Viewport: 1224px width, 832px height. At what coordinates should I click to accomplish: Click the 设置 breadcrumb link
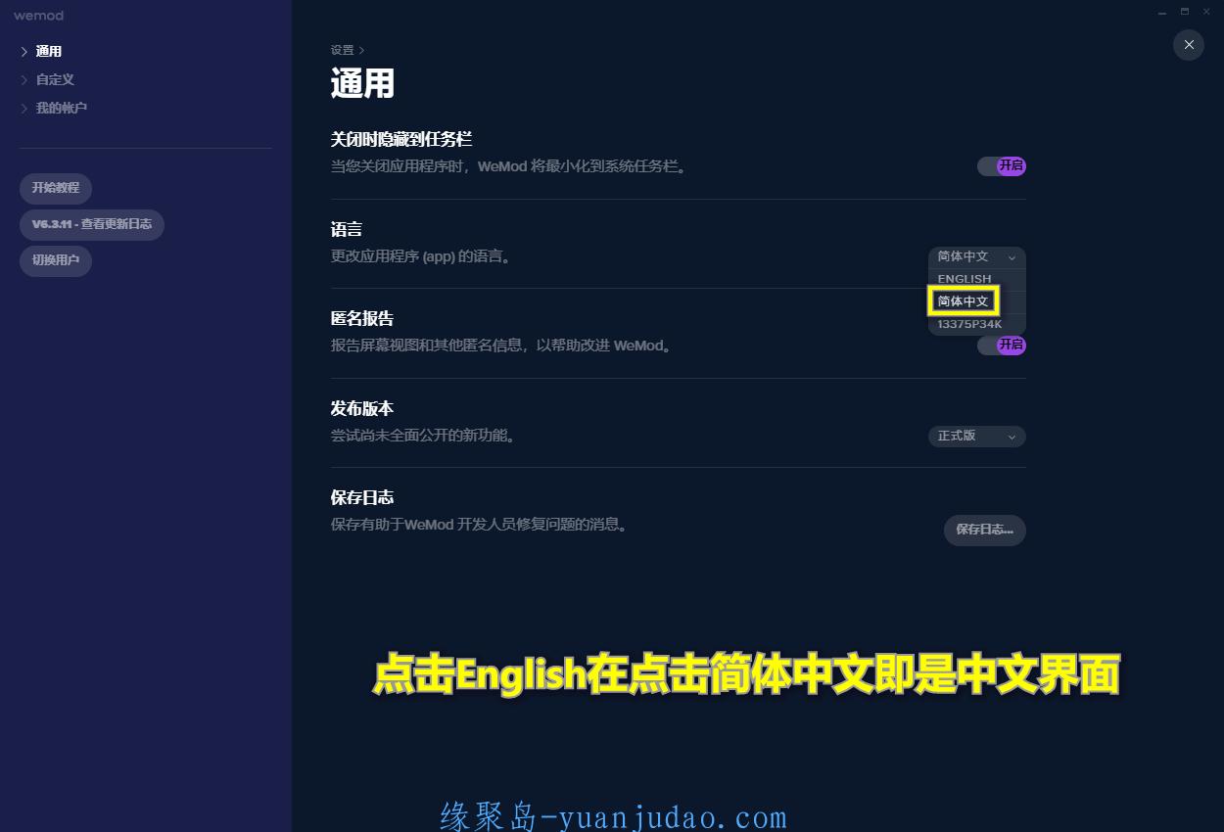pos(342,50)
